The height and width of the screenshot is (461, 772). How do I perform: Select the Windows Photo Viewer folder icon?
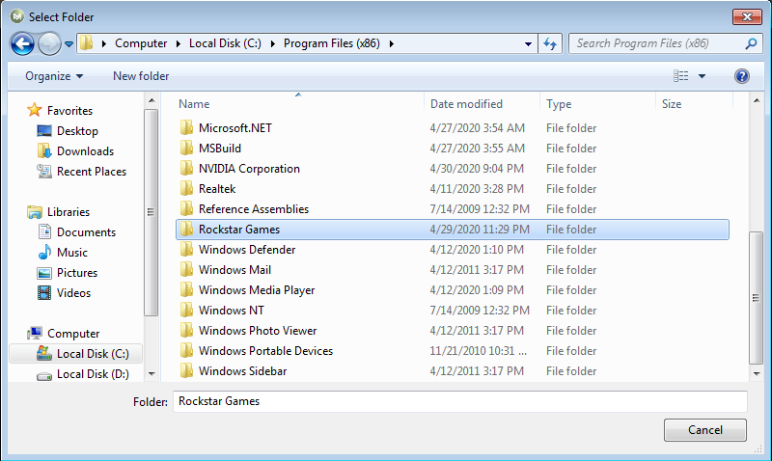click(186, 330)
